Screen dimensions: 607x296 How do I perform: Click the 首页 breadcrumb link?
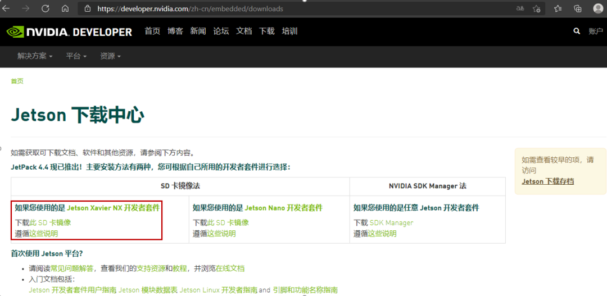pyautogui.click(x=17, y=81)
